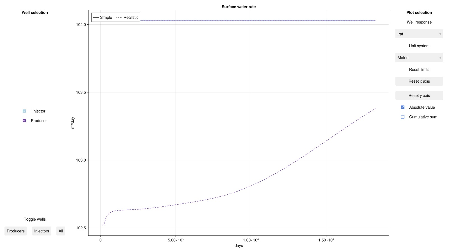Image resolution: width=449 pixels, height=252 pixels.
Task: Disable the Absolute value option
Action: coord(403,107)
